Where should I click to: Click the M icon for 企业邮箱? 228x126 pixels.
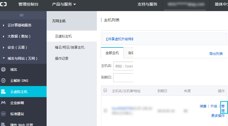pos(3,103)
